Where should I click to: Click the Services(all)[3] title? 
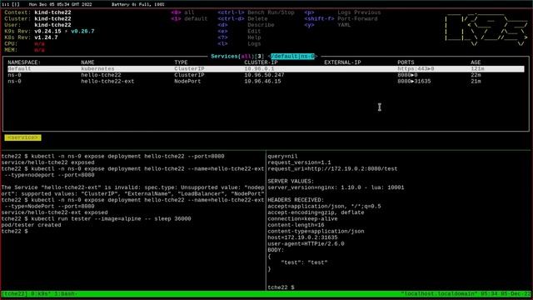(x=237, y=57)
